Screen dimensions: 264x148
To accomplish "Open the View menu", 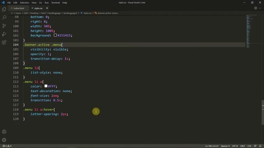I will pos(34,3).
